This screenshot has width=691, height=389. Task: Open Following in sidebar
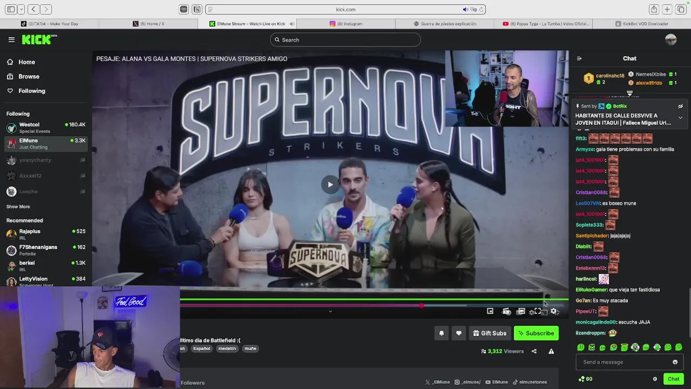pyautogui.click(x=26, y=91)
